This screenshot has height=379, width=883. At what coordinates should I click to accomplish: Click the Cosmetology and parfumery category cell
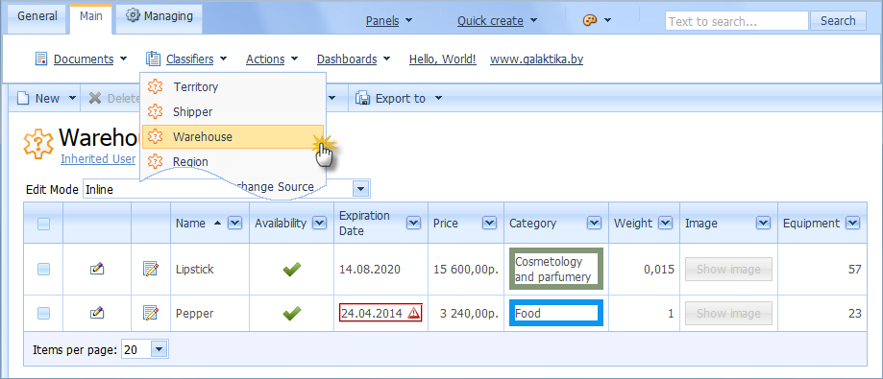(556, 269)
